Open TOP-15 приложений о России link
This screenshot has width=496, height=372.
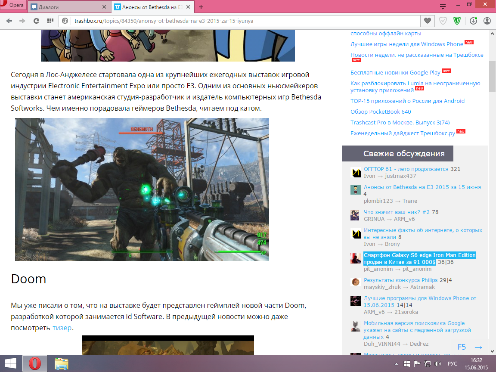407,101
